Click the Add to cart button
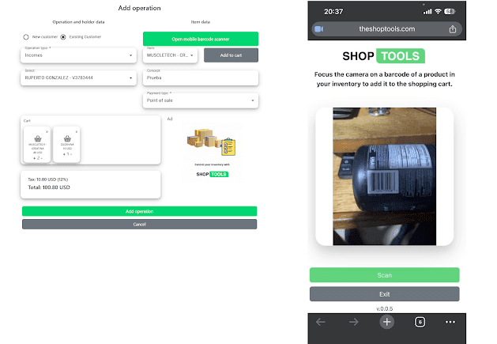Image resolution: width=497 pixels, height=344 pixels. [231, 55]
